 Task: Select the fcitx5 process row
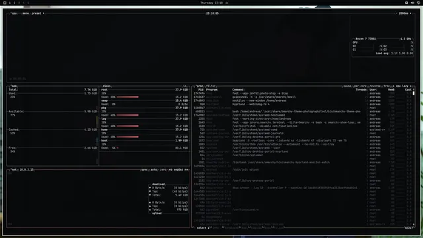[303, 126]
